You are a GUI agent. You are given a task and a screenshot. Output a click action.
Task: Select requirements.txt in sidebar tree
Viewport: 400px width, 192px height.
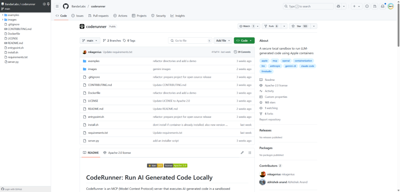[x=18, y=57]
